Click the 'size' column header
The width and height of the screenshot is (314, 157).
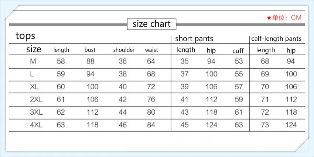(34, 49)
